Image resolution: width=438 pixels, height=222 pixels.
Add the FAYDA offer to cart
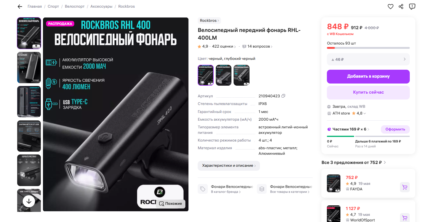pos(405,187)
